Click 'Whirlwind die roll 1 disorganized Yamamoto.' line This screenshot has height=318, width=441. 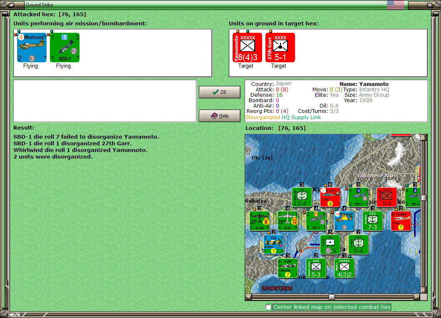tap(80, 150)
